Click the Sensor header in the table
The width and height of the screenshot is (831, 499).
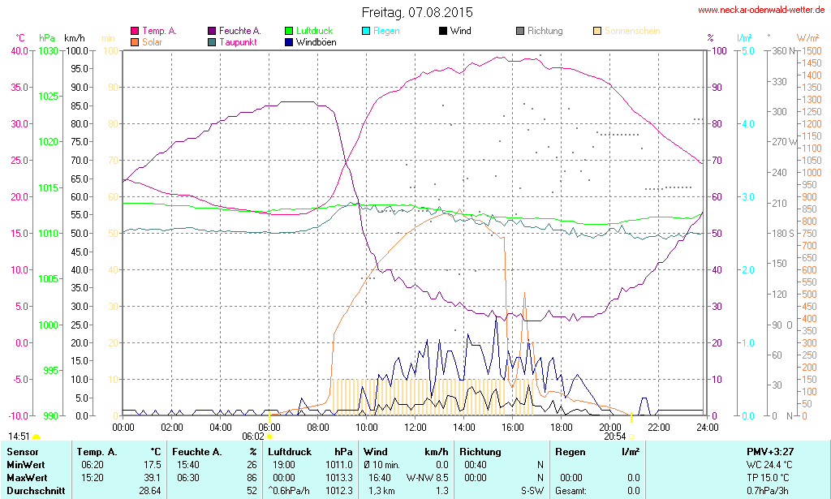click(22, 451)
